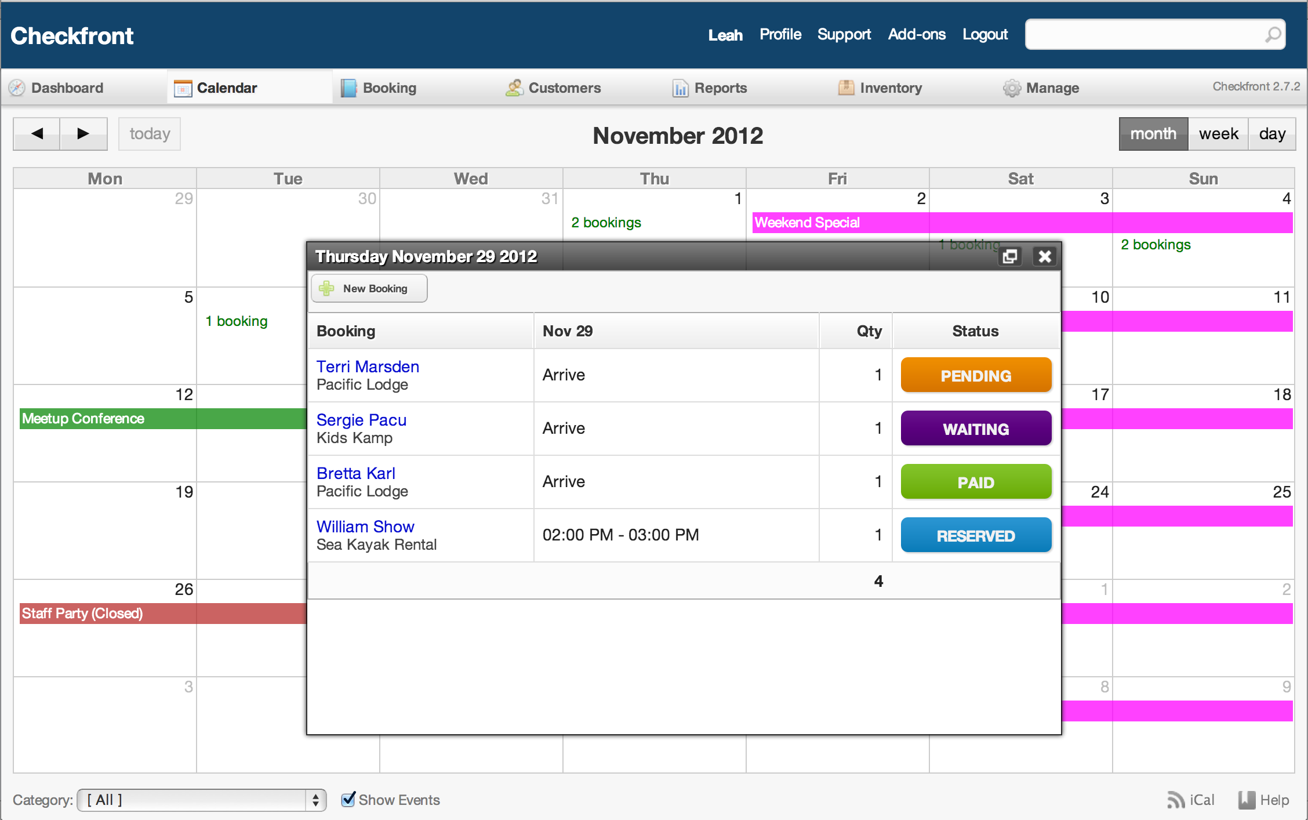The height and width of the screenshot is (820, 1308).
Task: Open the Inventory section icon
Action: tap(844, 87)
